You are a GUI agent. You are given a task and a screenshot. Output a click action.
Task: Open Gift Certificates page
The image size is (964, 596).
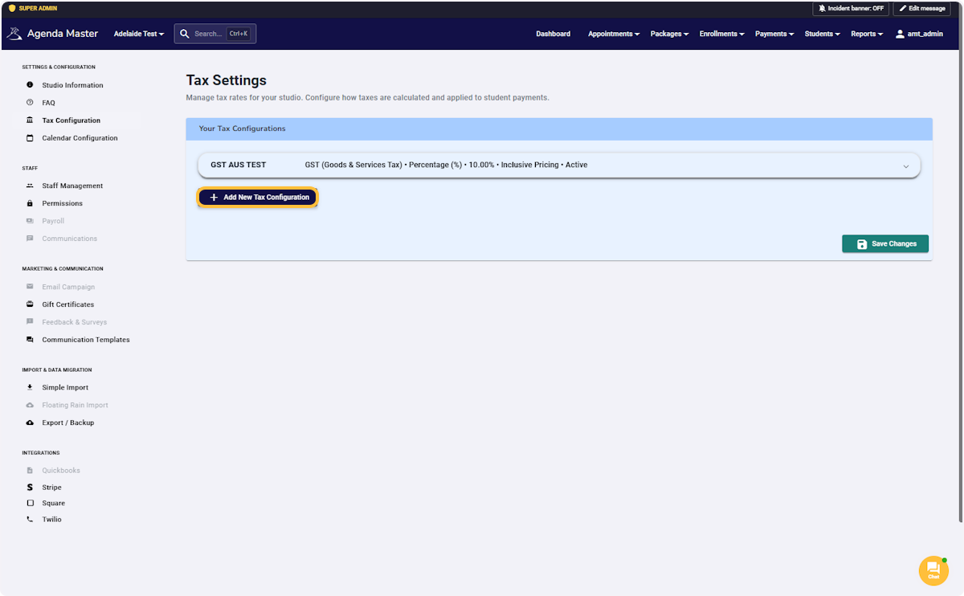pos(68,304)
